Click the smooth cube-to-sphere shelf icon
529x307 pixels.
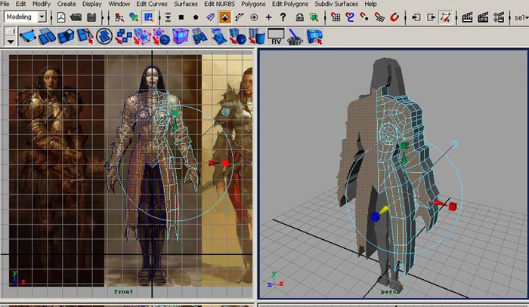[x=238, y=36]
